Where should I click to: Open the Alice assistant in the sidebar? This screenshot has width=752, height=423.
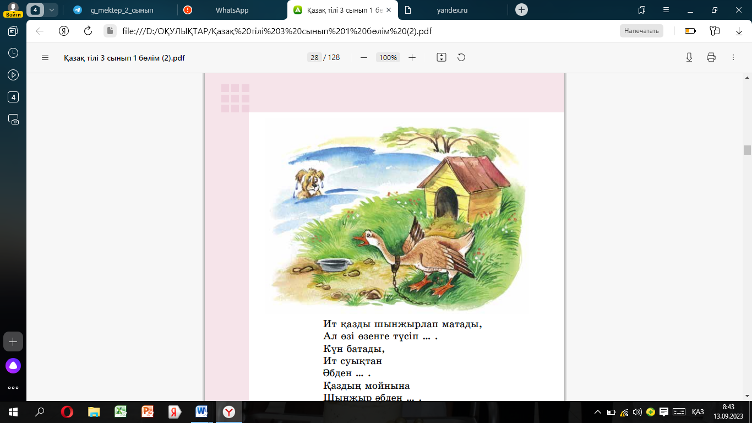pyautogui.click(x=13, y=366)
